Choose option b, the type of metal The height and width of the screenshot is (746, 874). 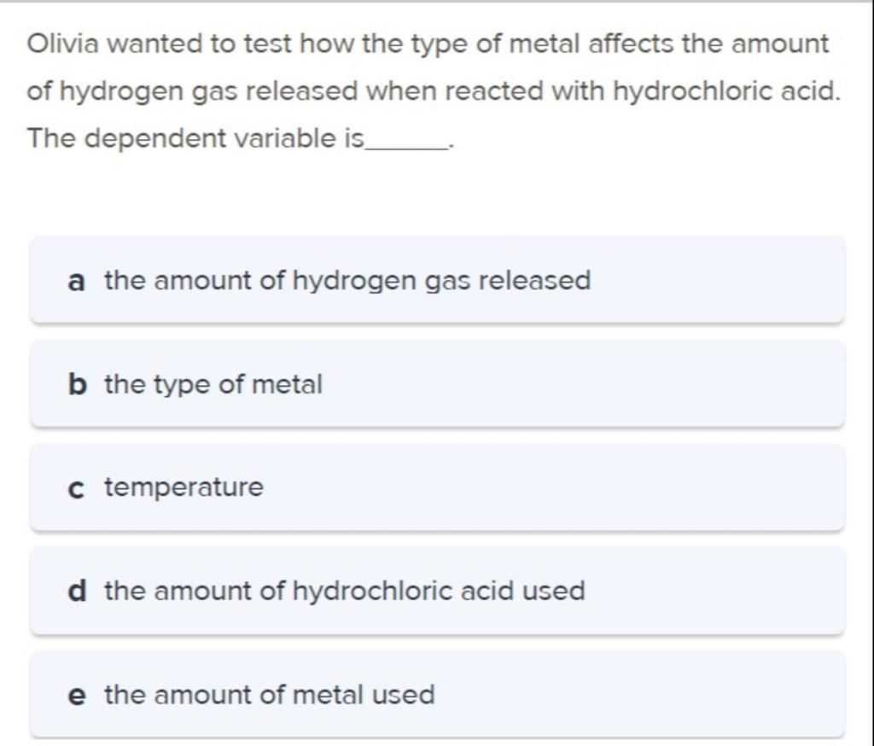[x=437, y=385]
